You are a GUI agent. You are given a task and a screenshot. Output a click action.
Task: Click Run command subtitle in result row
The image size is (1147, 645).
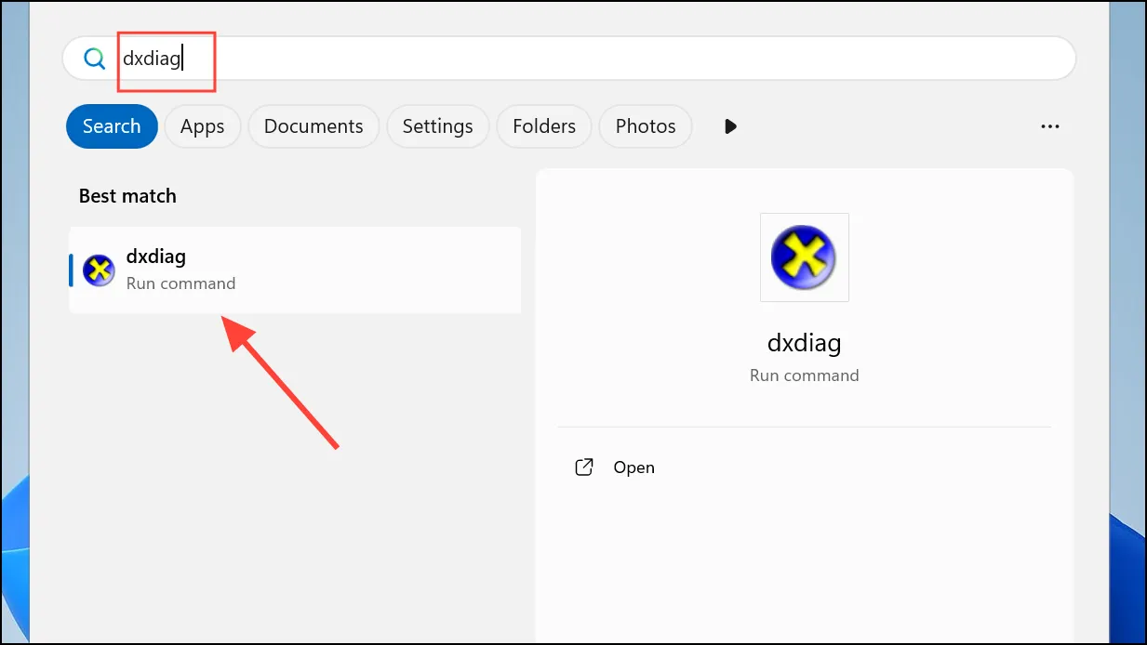tap(180, 283)
